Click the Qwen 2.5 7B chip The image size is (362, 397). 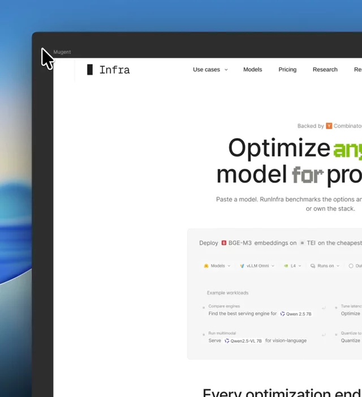pyautogui.click(x=296, y=314)
